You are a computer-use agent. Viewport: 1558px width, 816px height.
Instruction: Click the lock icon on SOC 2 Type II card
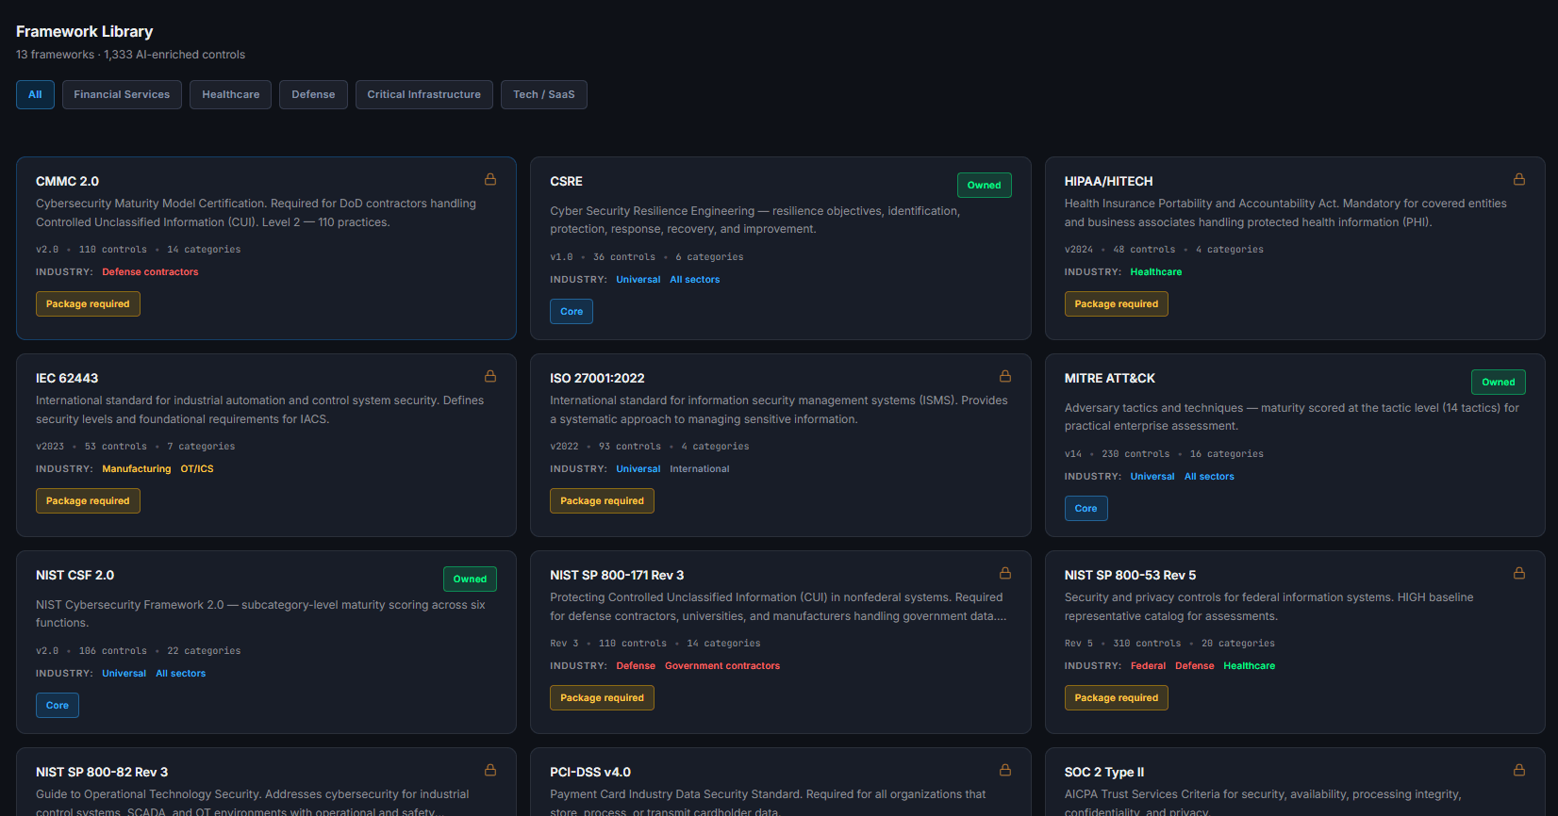[x=1519, y=770]
